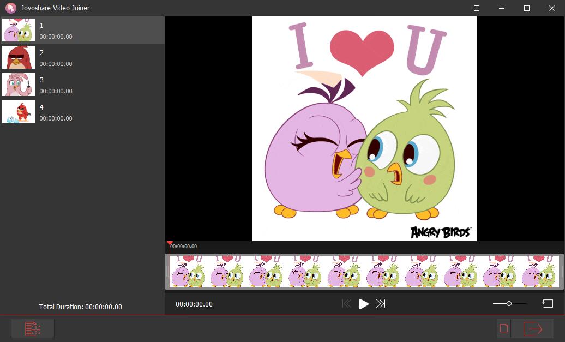Skip to the next frame

point(381,304)
